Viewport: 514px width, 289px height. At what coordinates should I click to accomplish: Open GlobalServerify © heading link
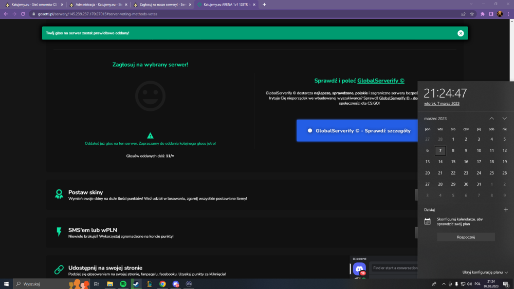coord(380,81)
